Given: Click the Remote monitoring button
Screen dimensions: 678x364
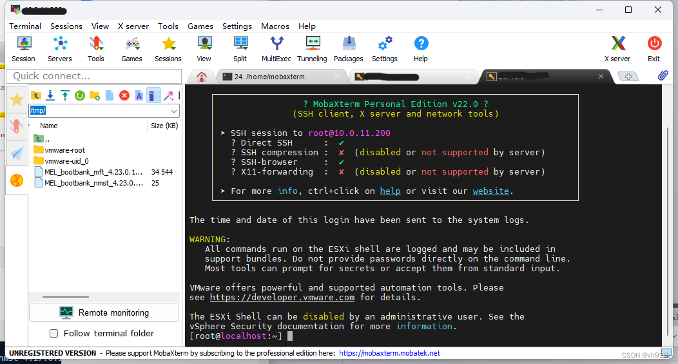Looking at the screenshot, I should 104,312.
